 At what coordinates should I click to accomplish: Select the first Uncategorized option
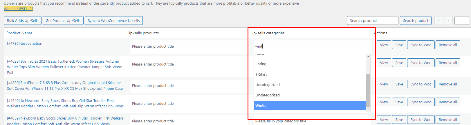pos(310,85)
